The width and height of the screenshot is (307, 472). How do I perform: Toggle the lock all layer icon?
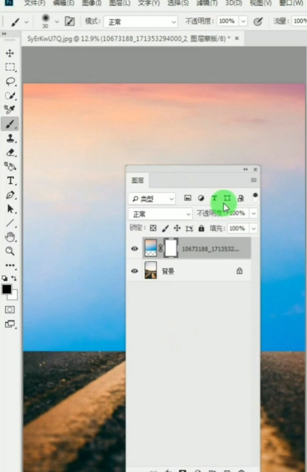point(201,229)
